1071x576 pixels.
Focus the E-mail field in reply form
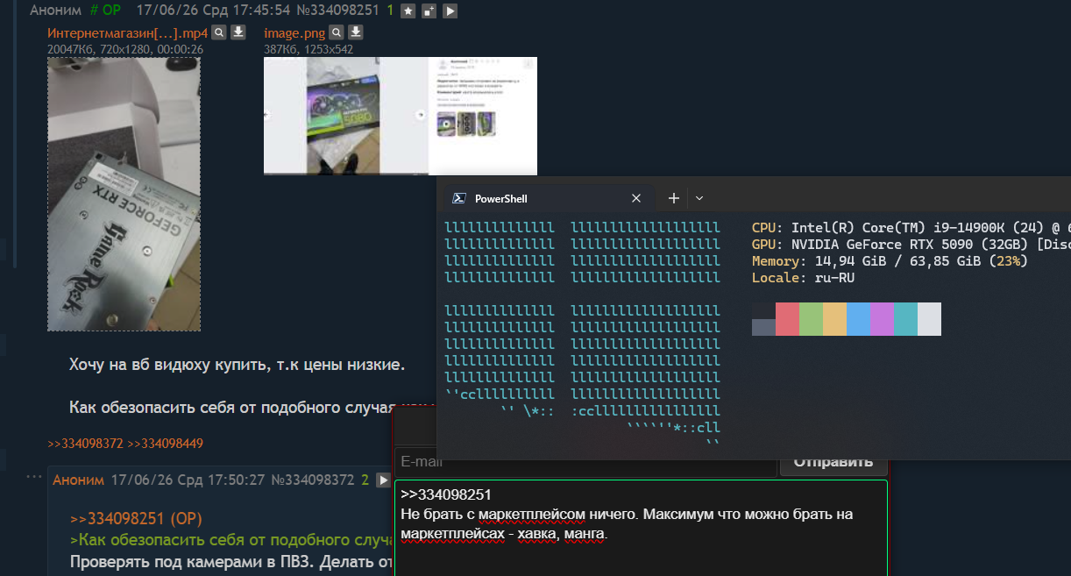pos(585,461)
